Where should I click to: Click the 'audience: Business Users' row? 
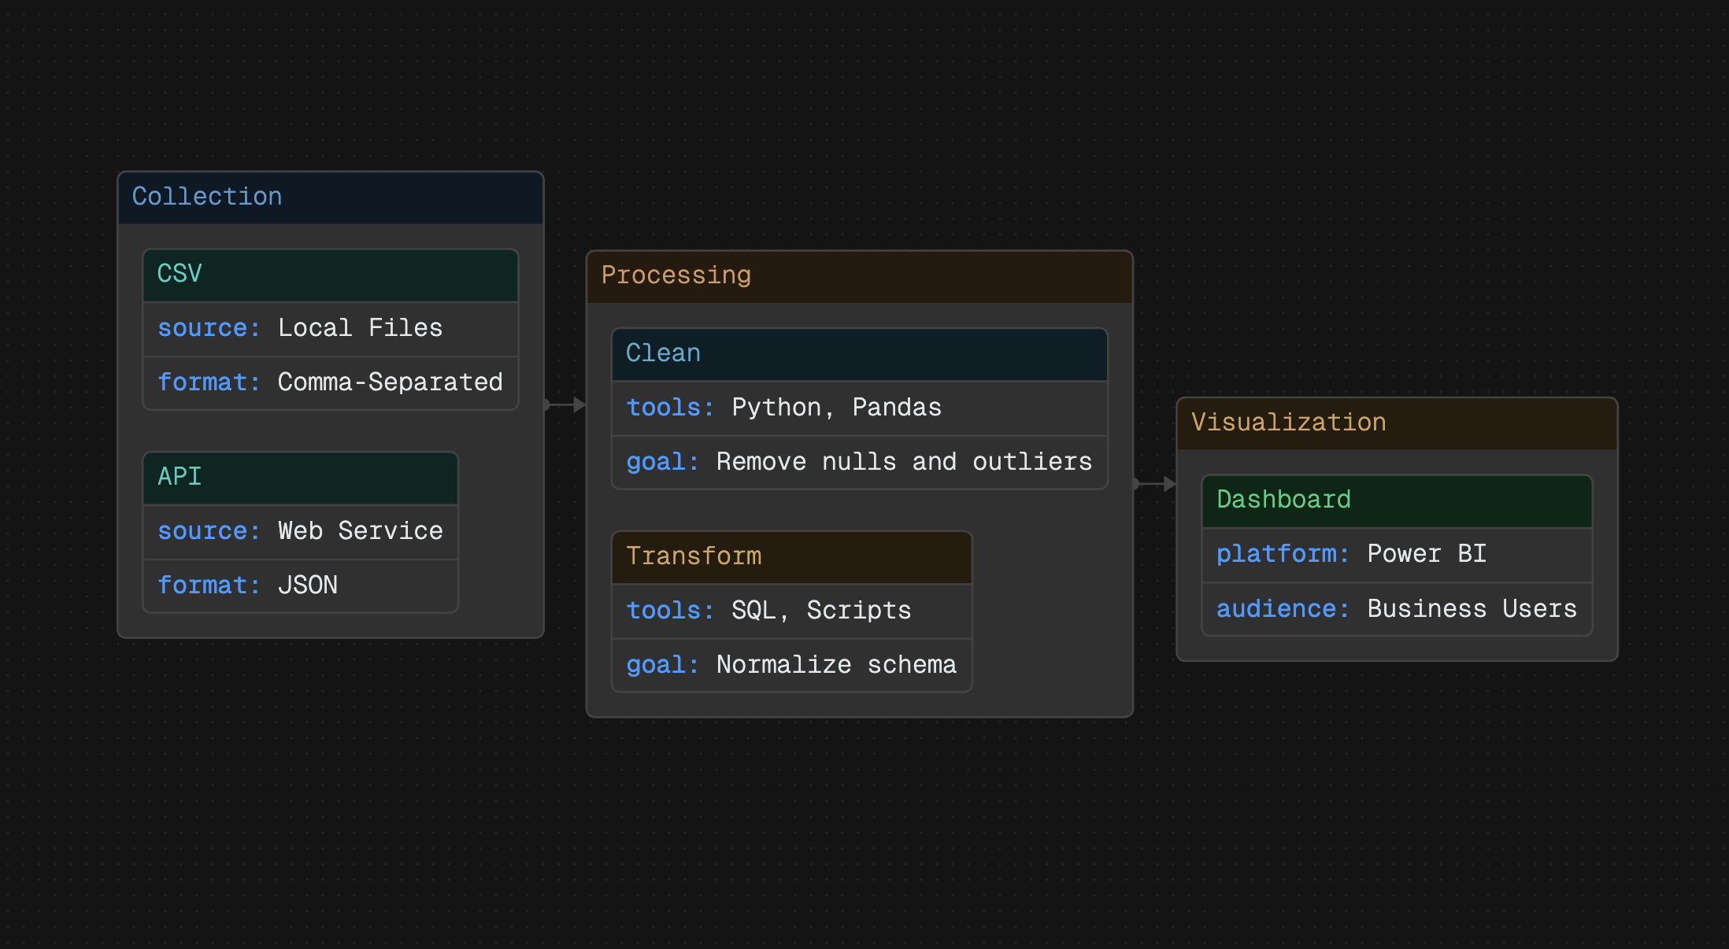1396,610
